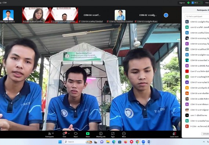Click the Unmute button in Participants panel
This screenshot has width=209, height=145.
coord(205,134)
